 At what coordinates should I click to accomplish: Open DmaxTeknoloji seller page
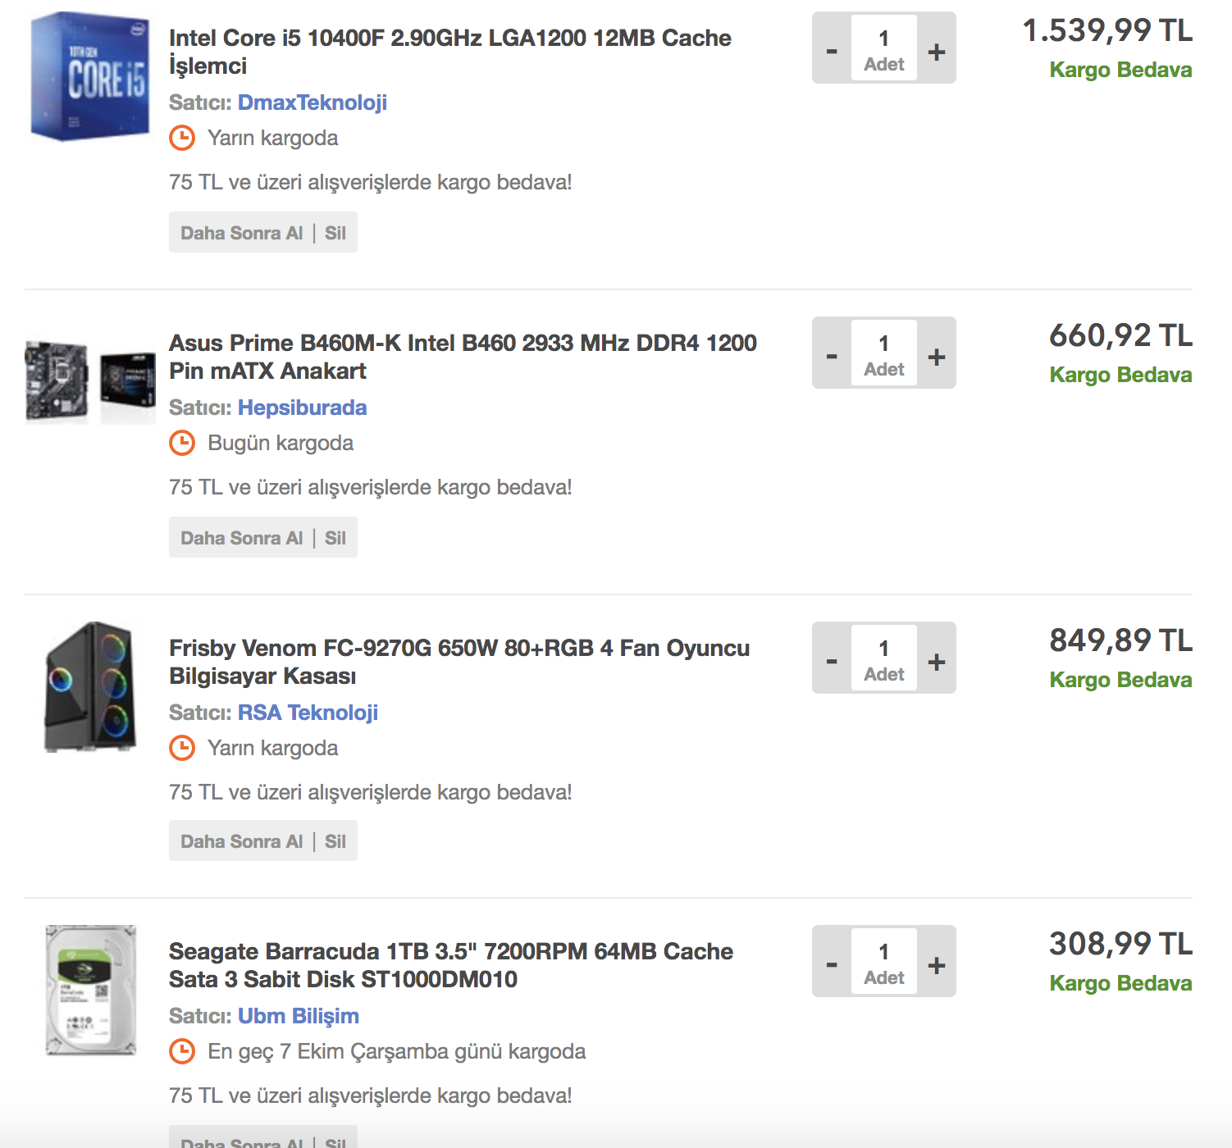(x=312, y=102)
